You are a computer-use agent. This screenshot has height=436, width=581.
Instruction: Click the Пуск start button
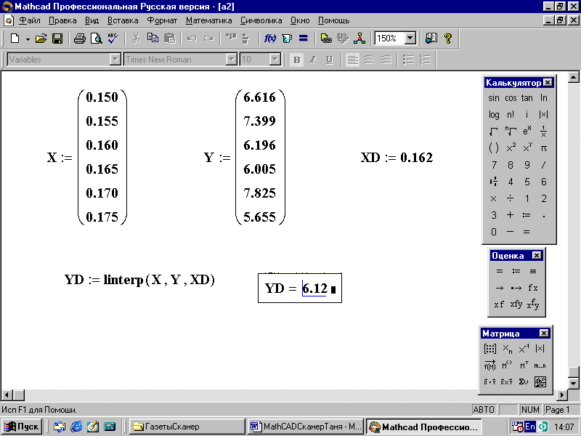[22, 427]
